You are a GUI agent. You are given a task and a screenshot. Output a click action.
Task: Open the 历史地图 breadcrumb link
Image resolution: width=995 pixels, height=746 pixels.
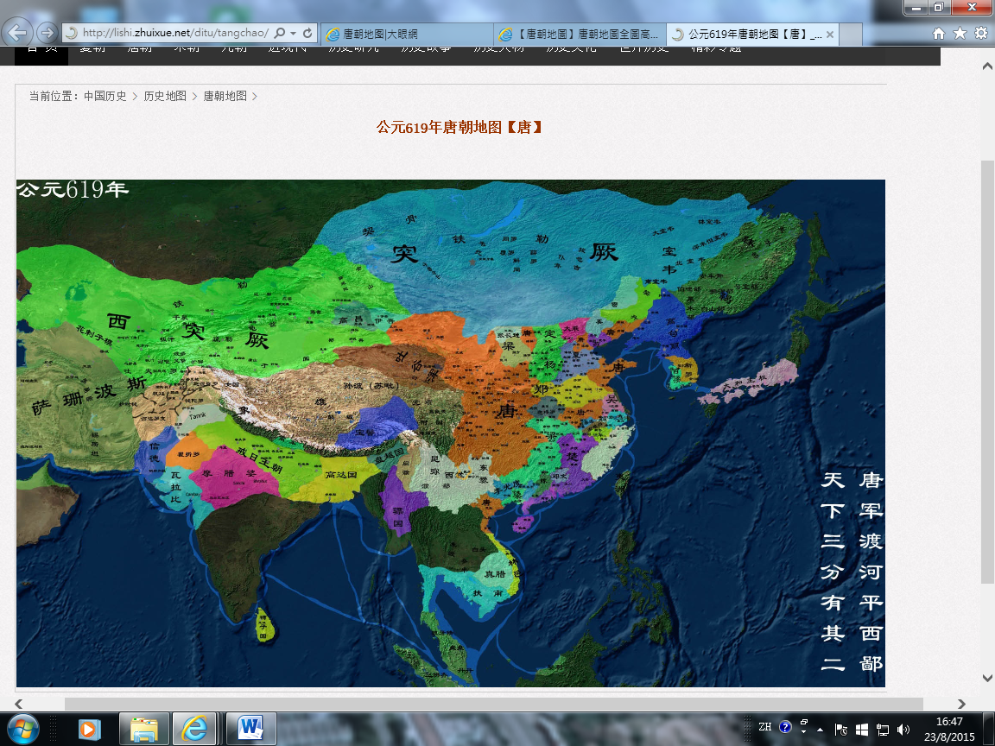[x=165, y=96]
